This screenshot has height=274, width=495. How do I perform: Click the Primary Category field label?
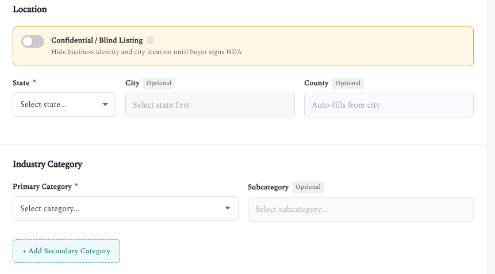pyautogui.click(x=43, y=187)
